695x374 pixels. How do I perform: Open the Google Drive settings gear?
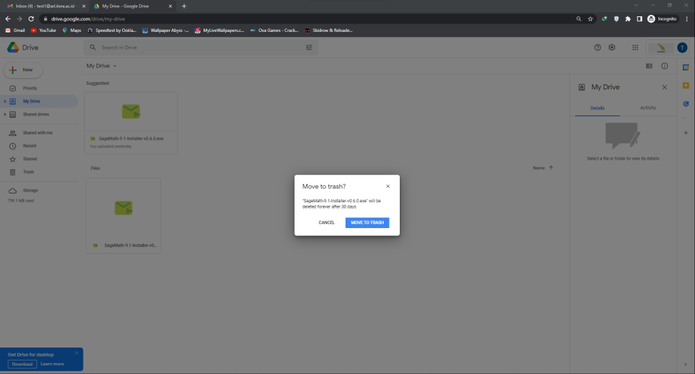pyautogui.click(x=612, y=48)
